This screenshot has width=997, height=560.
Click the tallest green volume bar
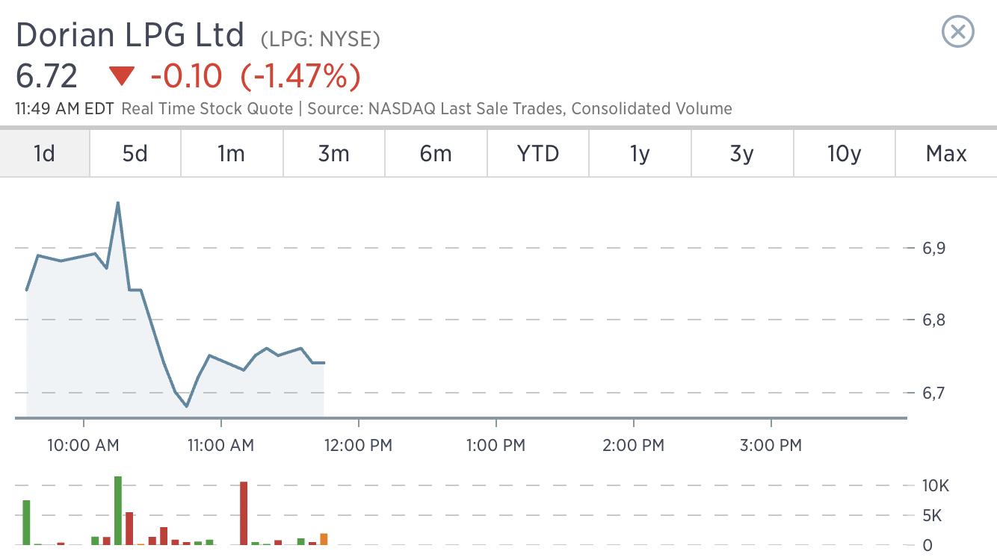coord(118,511)
